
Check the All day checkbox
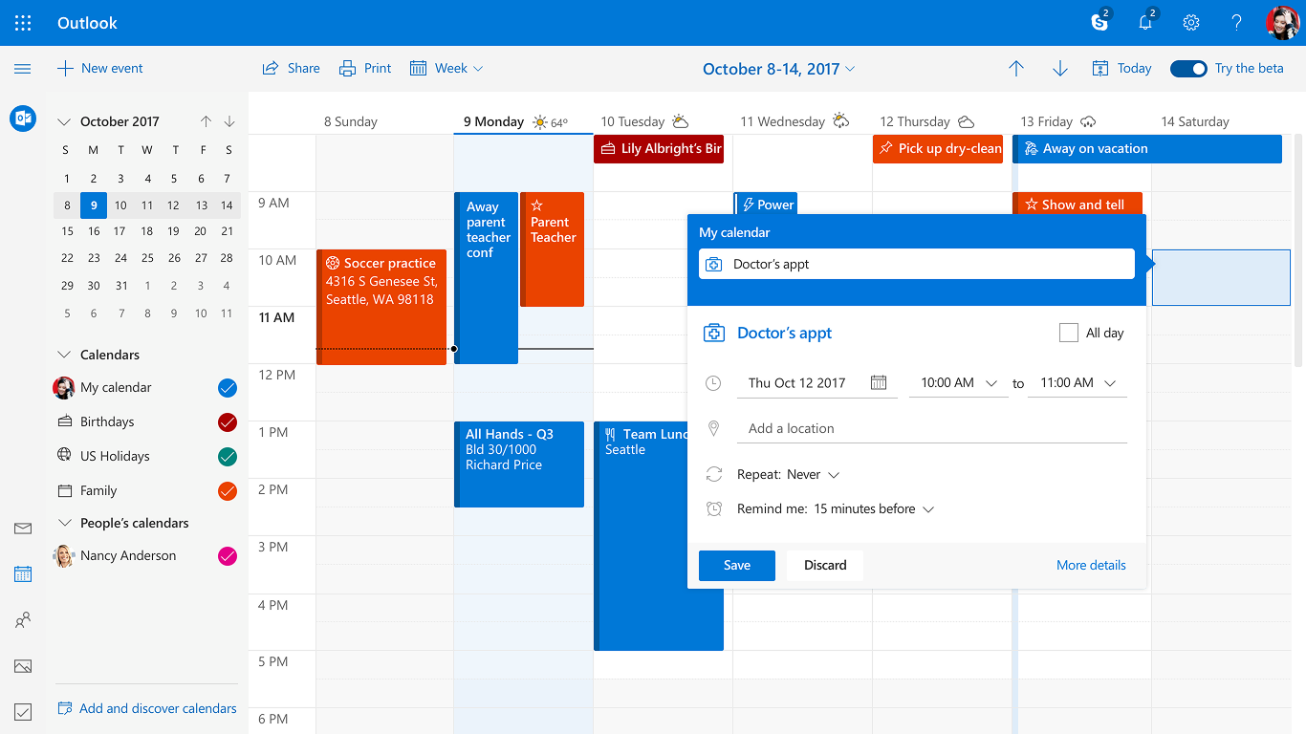click(x=1069, y=333)
